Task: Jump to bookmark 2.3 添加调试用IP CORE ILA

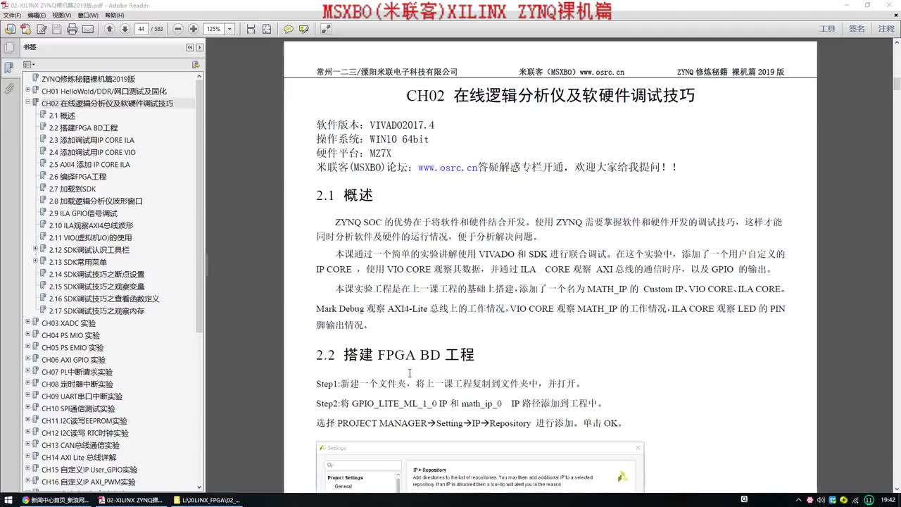Action: coord(92,140)
